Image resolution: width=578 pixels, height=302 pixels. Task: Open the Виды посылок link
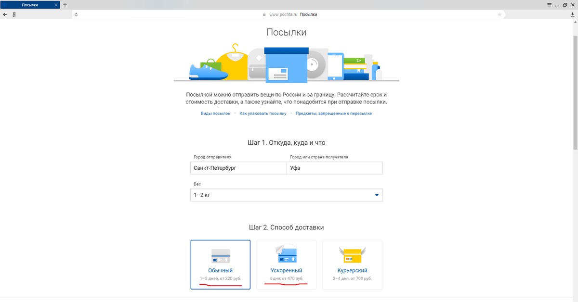coord(215,113)
